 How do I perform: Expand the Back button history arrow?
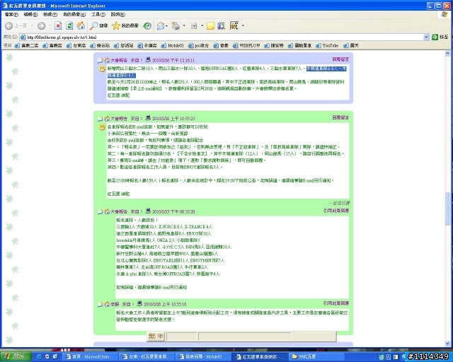coord(32,26)
